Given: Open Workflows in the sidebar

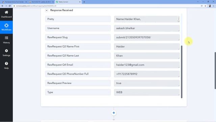Looking at the screenshot, I should pyautogui.click(x=6, y=27).
